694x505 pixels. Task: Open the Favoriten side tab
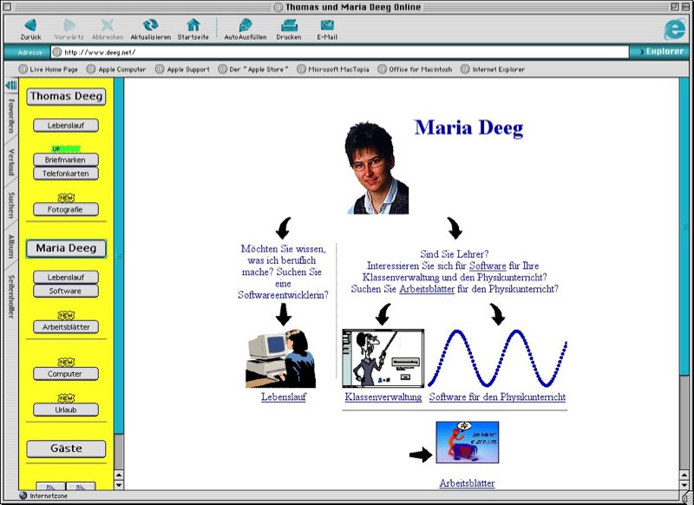pyautogui.click(x=11, y=115)
